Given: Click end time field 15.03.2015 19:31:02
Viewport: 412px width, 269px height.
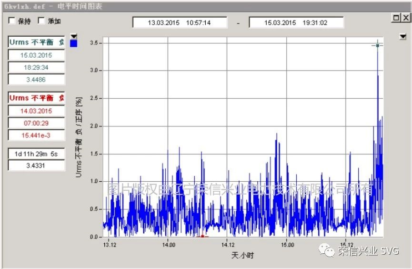Looking at the screenshot, I should tap(296, 22).
